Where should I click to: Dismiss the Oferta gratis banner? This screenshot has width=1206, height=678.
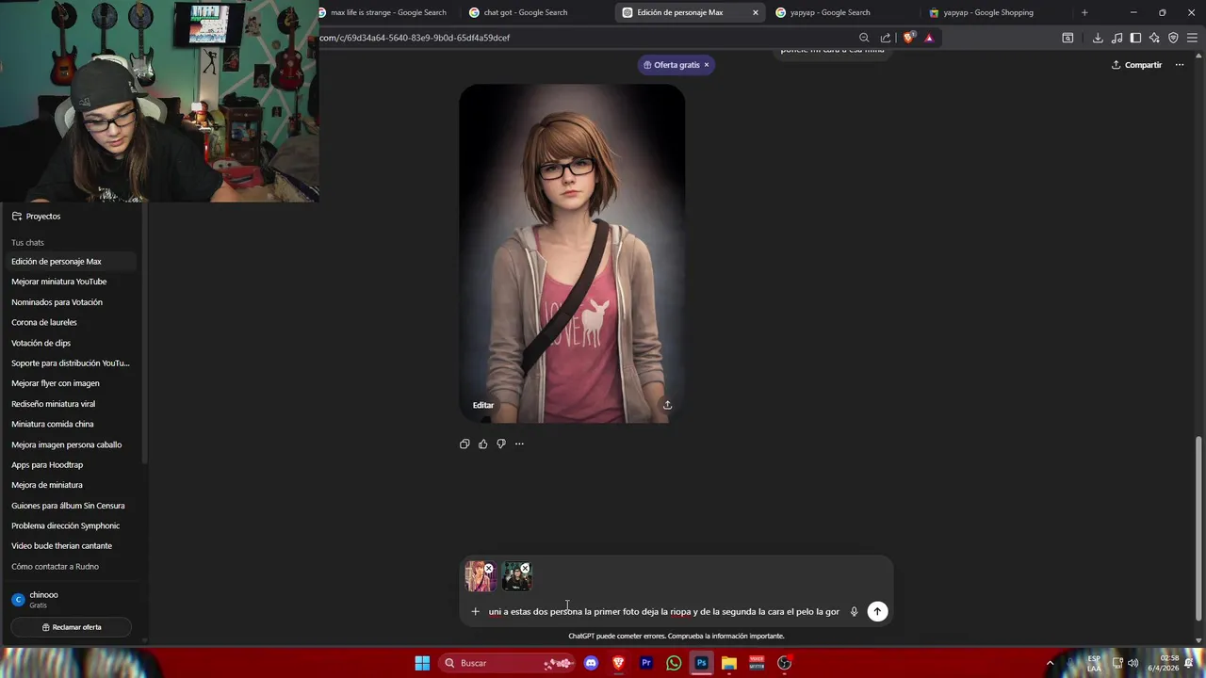click(706, 65)
